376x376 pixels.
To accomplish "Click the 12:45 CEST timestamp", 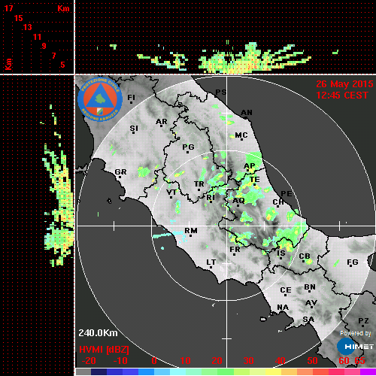I will tap(342, 96).
